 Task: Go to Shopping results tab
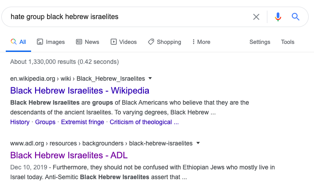click(x=164, y=42)
